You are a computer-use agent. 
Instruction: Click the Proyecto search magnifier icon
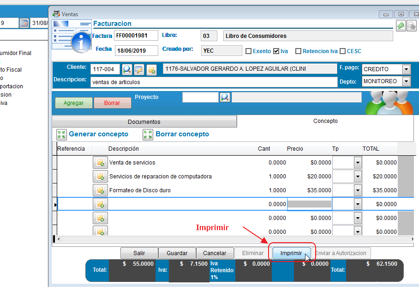click(x=225, y=97)
